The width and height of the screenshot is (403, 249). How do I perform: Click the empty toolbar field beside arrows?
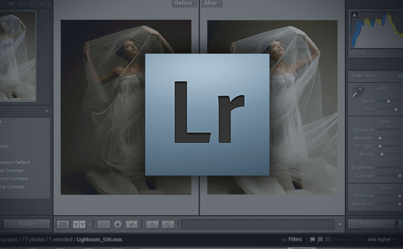coord(258,224)
